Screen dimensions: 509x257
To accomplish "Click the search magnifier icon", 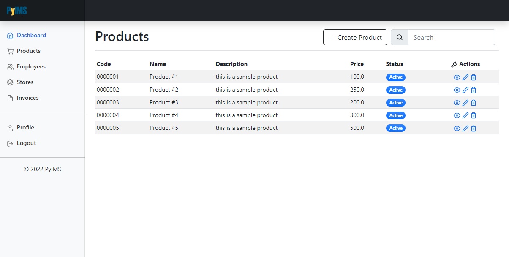I will point(400,37).
